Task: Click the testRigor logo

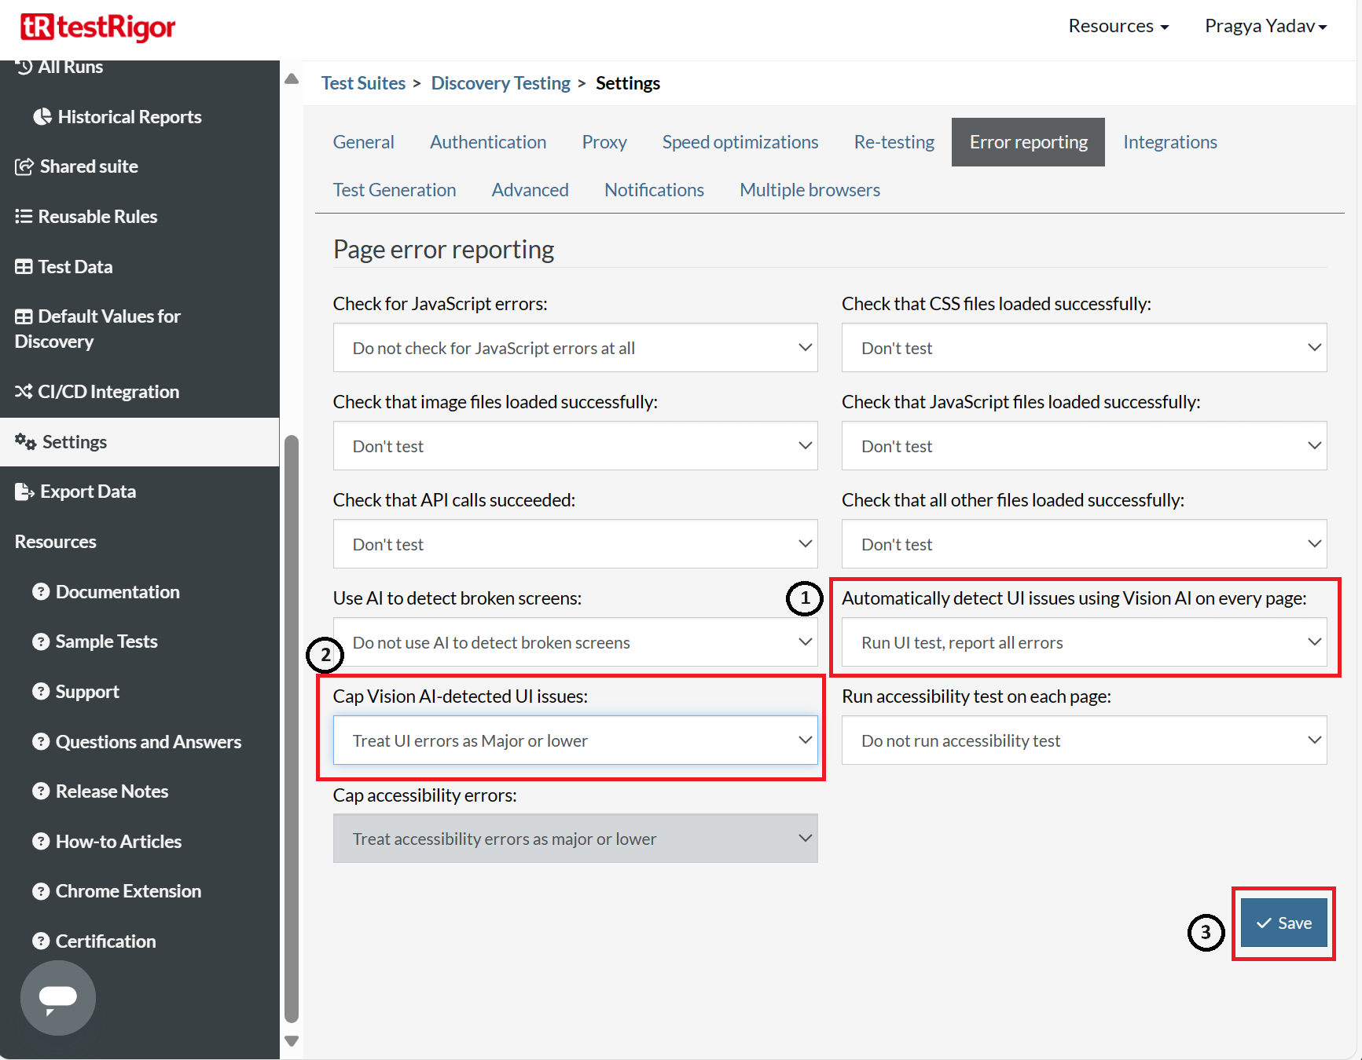Action: 97,27
